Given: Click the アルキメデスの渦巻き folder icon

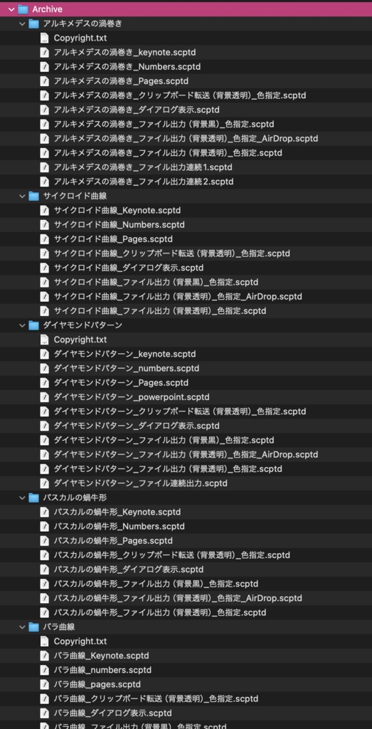Looking at the screenshot, I should pos(33,23).
